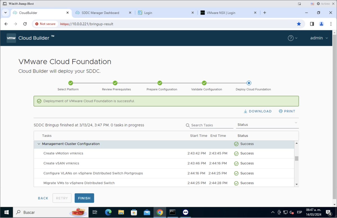Print the deployment results
Viewport: 337px width, 218px height.
[x=287, y=111]
